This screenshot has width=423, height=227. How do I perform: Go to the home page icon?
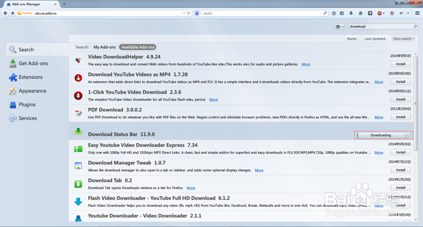(x=360, y=13)
